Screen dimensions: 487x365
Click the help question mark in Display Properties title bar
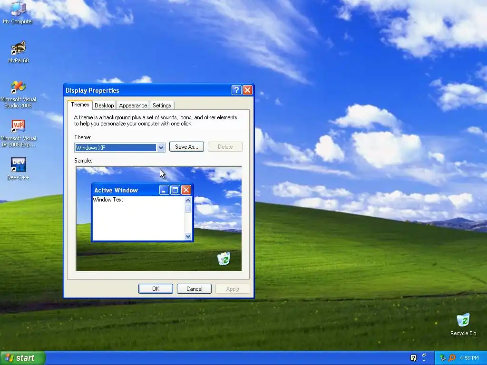coord(236,90)
